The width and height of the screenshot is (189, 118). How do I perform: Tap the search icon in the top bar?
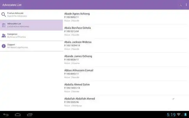180,5
